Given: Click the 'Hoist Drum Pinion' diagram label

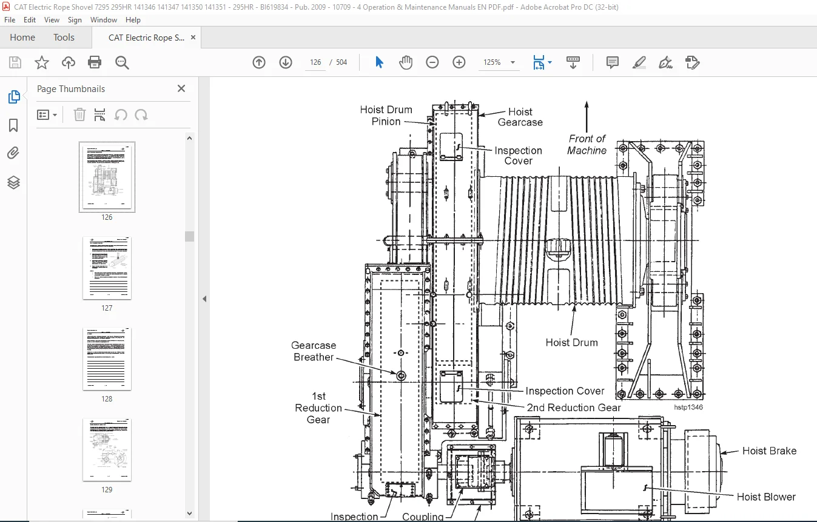Looking at the screenshot, I should click(x=386, y=116).
